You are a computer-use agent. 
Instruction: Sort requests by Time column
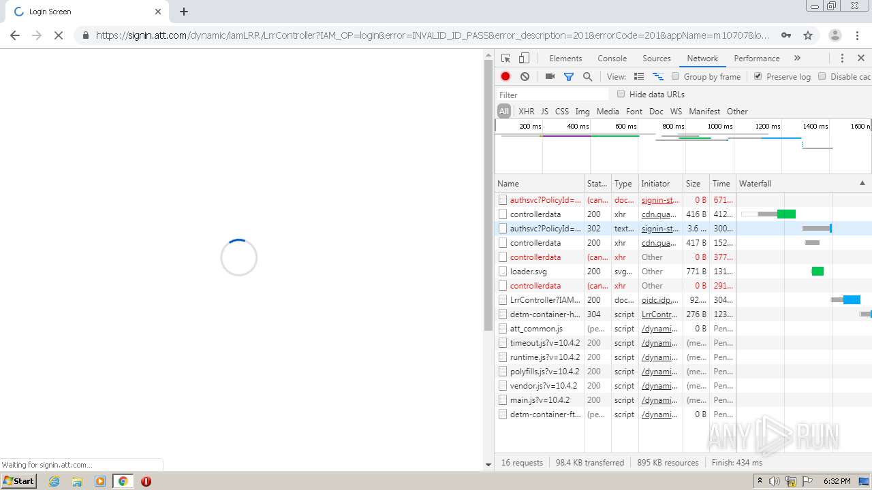tap(722, 184)
